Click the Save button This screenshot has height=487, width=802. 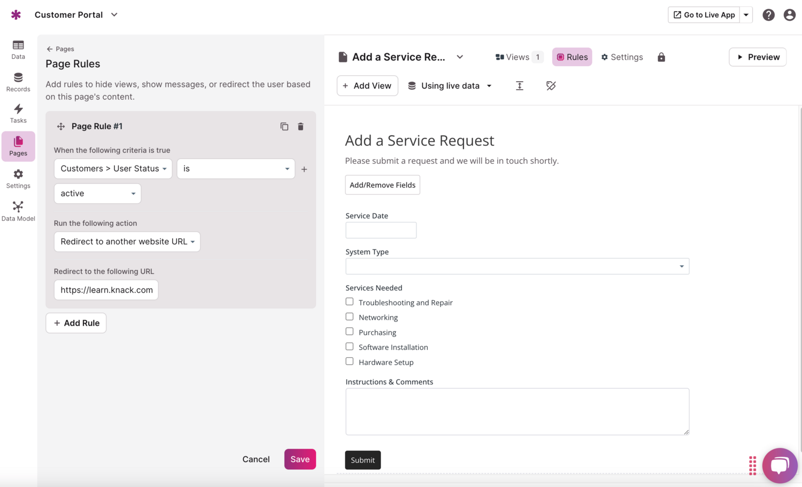(300, 459)
